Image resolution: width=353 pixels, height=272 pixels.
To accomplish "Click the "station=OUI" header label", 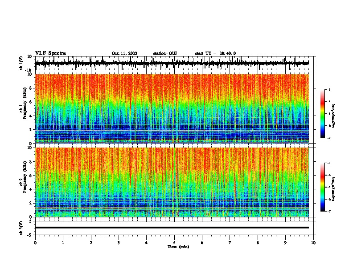I will [x=165, y=53].
